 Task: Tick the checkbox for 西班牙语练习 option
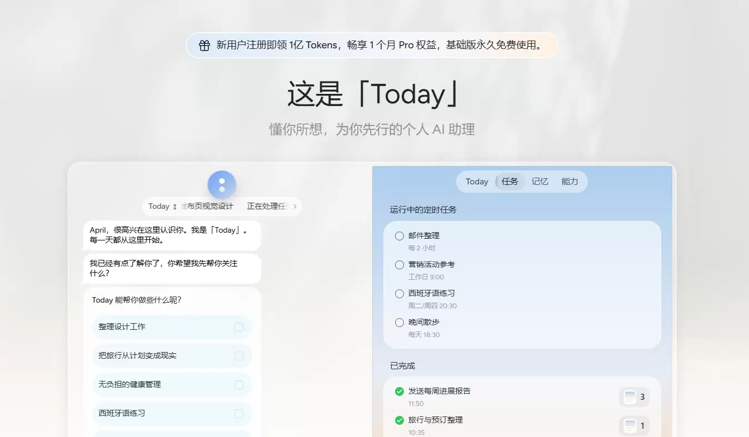point(239,414)
